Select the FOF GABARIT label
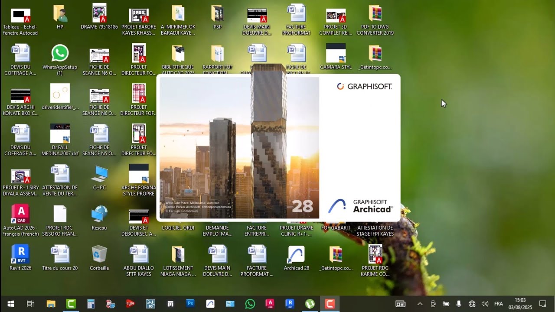The width and height of the screenshot is (555, 312). click(336, 227)
